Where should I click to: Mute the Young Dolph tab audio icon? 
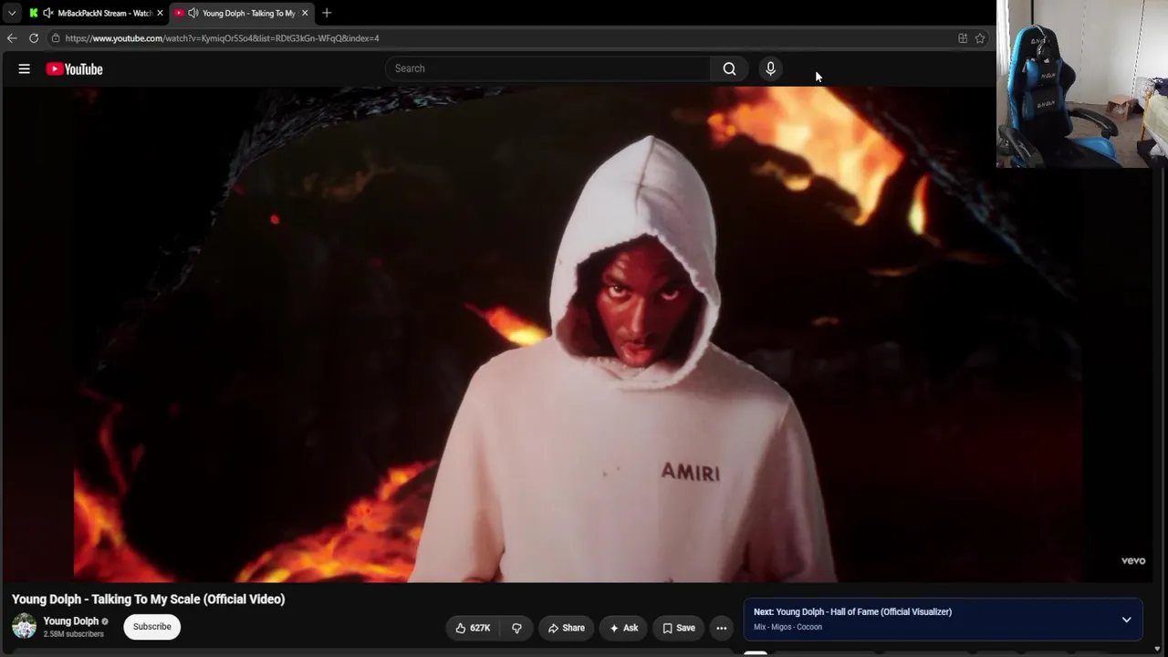[x=193, y=13]
